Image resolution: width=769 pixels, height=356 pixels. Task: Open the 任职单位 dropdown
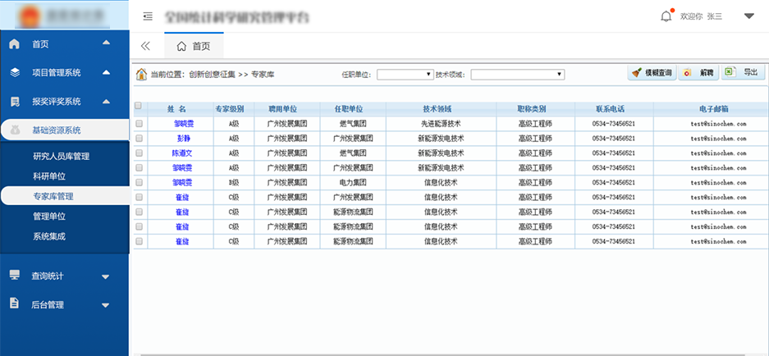405,75
